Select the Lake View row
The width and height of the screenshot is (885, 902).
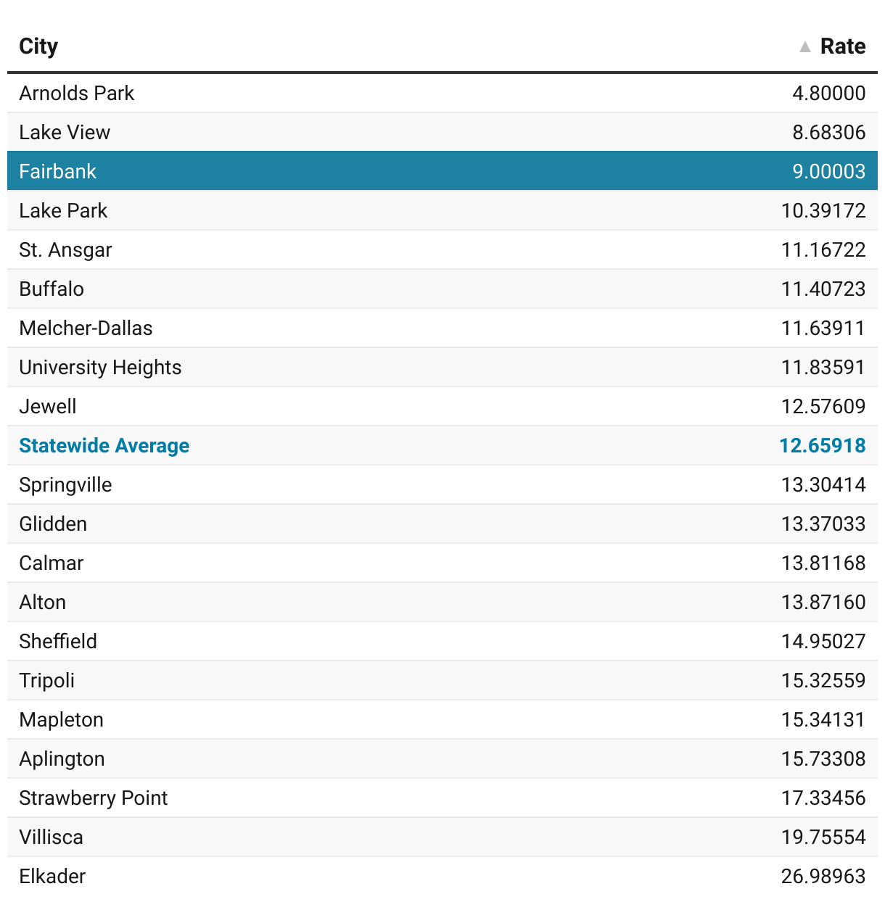click(x=65, y=133)
